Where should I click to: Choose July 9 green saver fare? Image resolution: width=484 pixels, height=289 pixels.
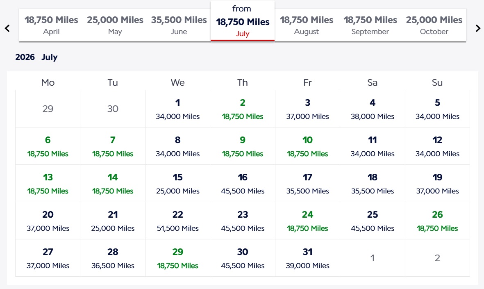242,146
